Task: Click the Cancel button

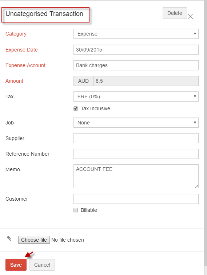Action: tap(42, 265)
